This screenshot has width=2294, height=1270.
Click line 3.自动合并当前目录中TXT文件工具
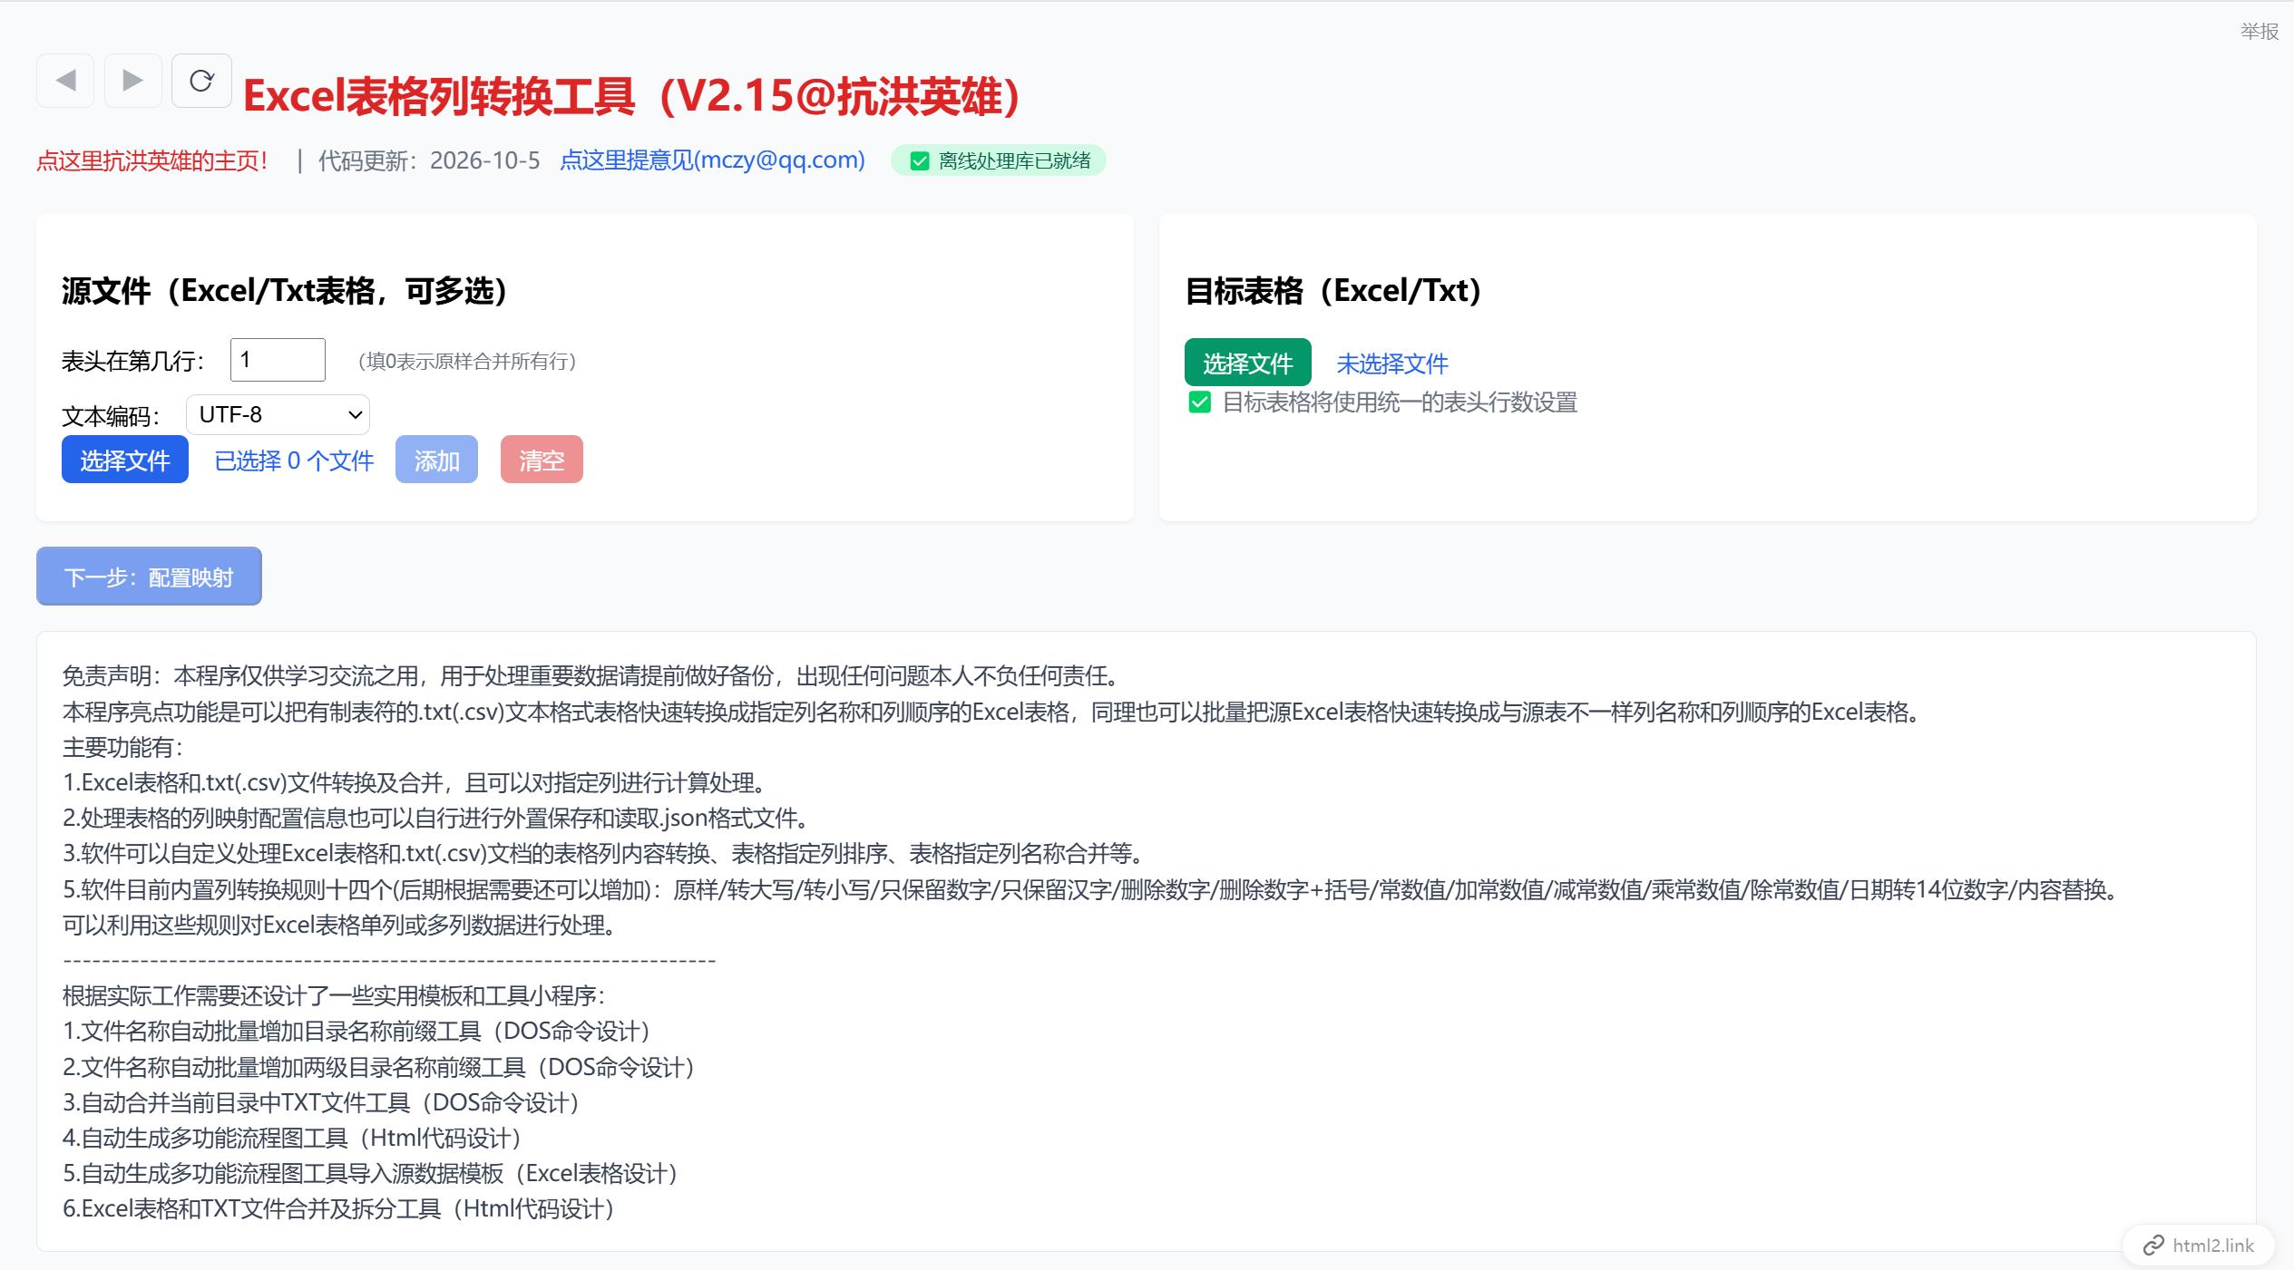322,1102
